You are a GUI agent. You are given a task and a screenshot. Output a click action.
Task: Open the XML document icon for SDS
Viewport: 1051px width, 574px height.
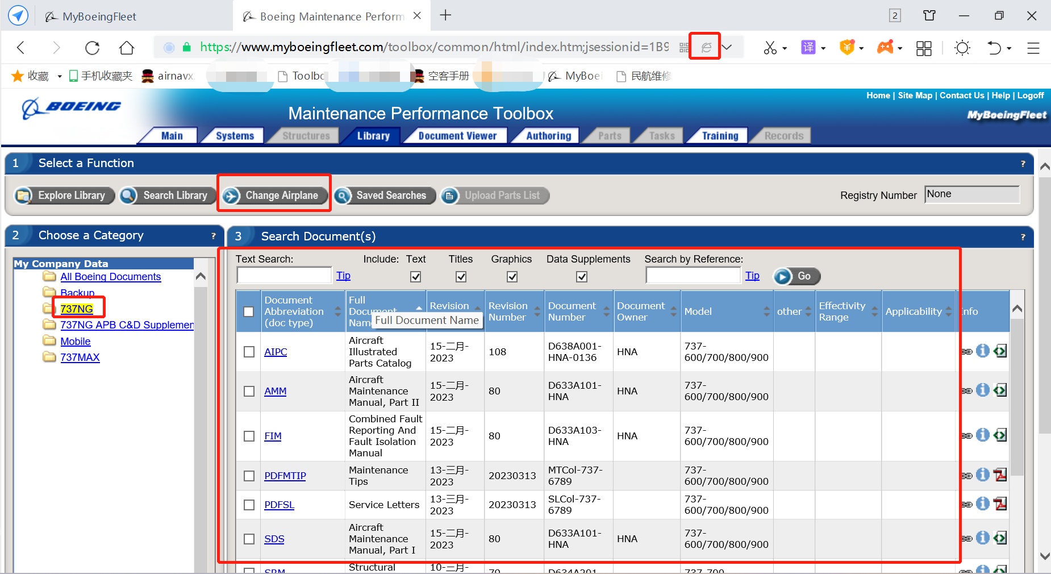[x=1000, y=538]
